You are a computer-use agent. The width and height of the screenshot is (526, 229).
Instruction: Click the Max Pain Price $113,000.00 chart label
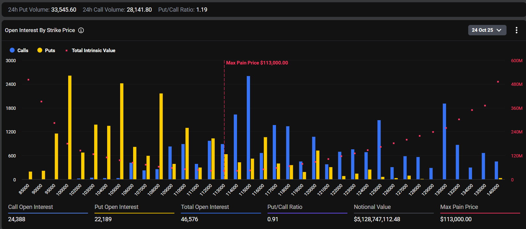(257, 63)
